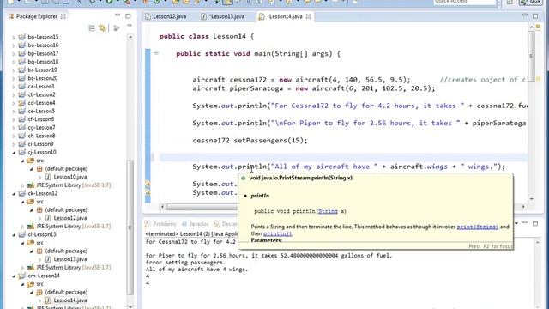Click Package Explorer scroll up arrow

click(130, 37)
